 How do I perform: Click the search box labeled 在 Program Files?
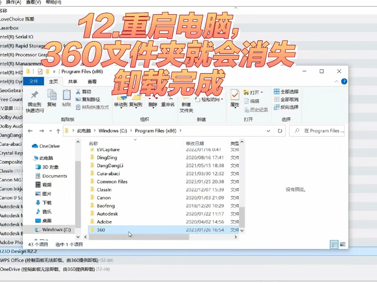click(x=317, y=131)
